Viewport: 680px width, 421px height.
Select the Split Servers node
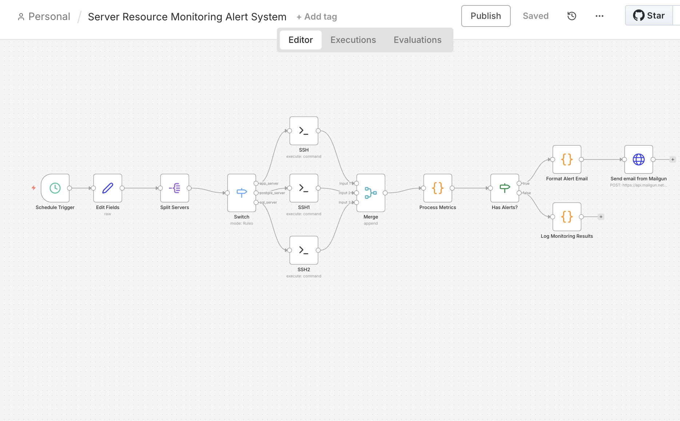174,188
